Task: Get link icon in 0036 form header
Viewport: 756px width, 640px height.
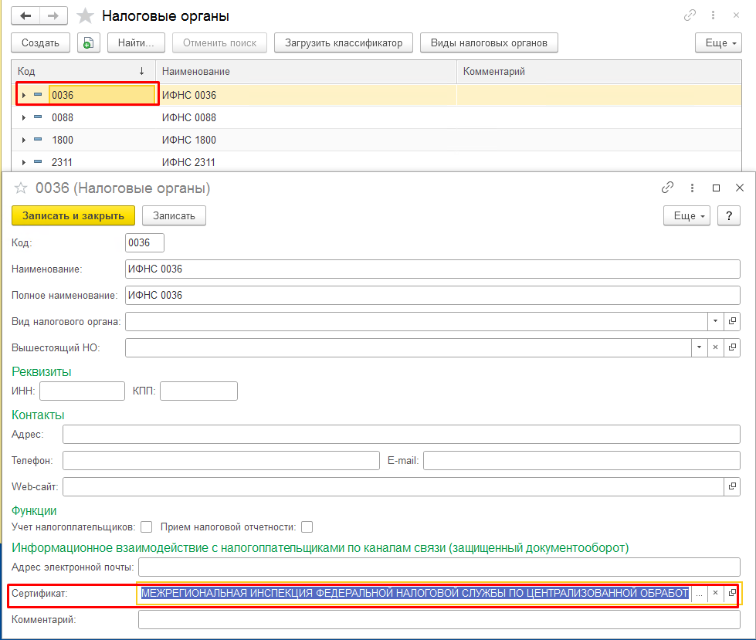Action: coord(667,188)
